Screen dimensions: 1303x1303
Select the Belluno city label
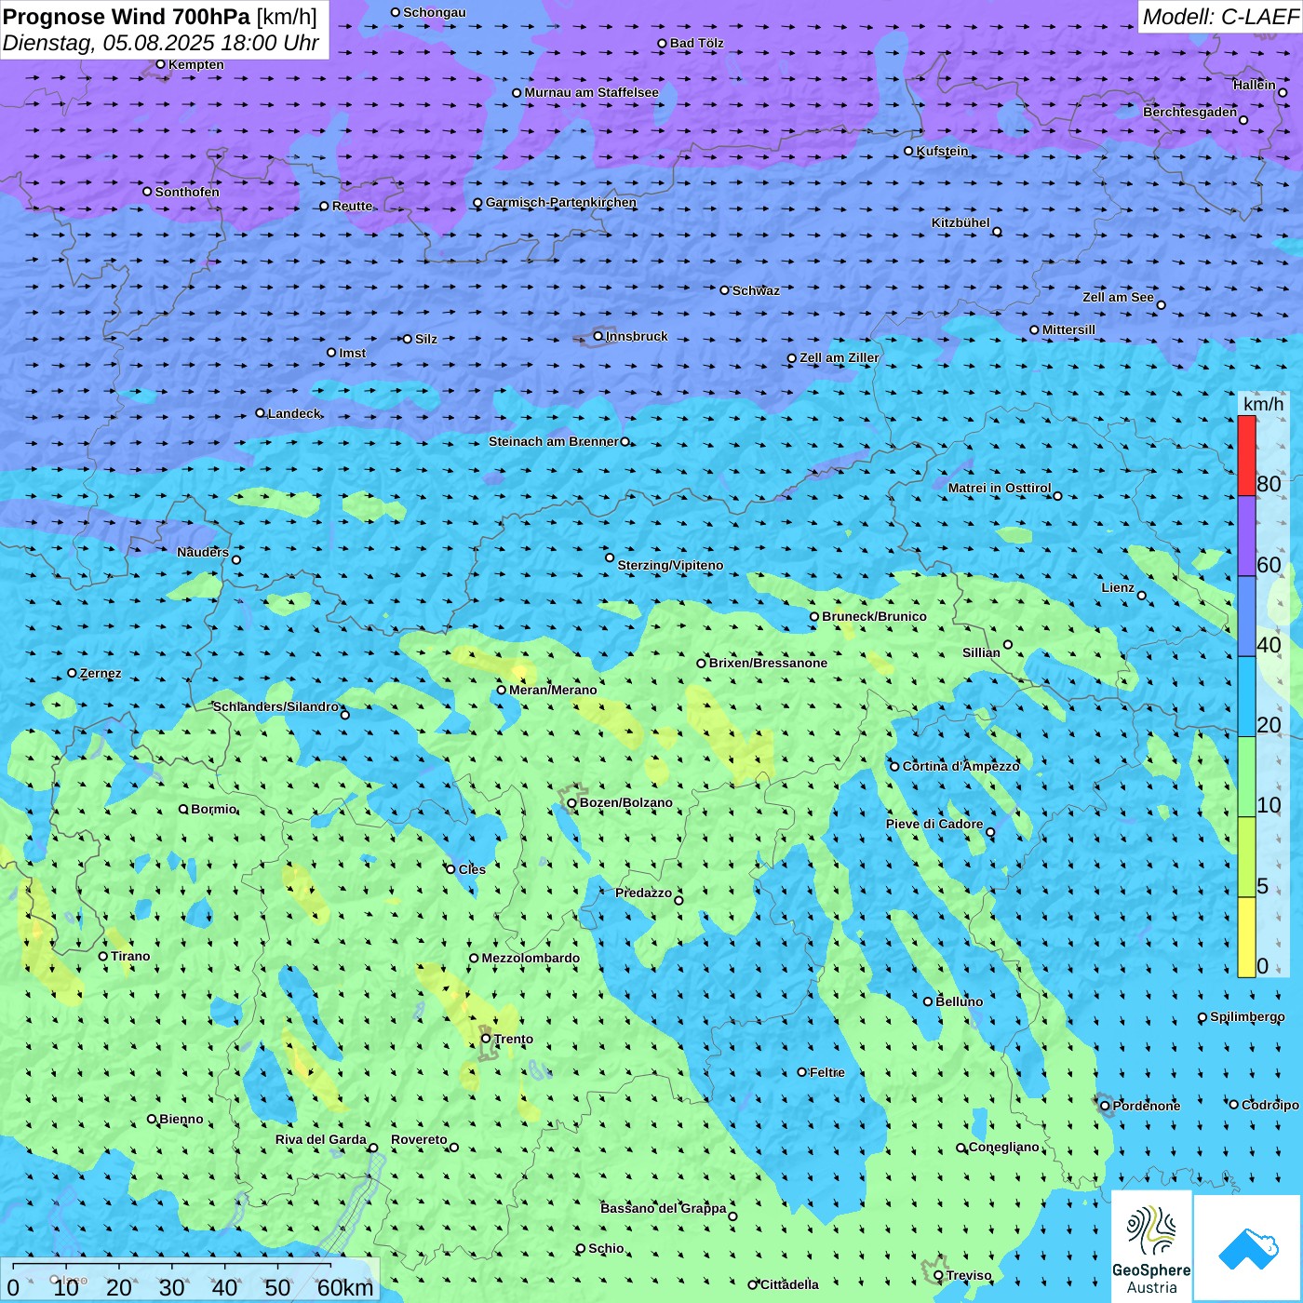959,1001
